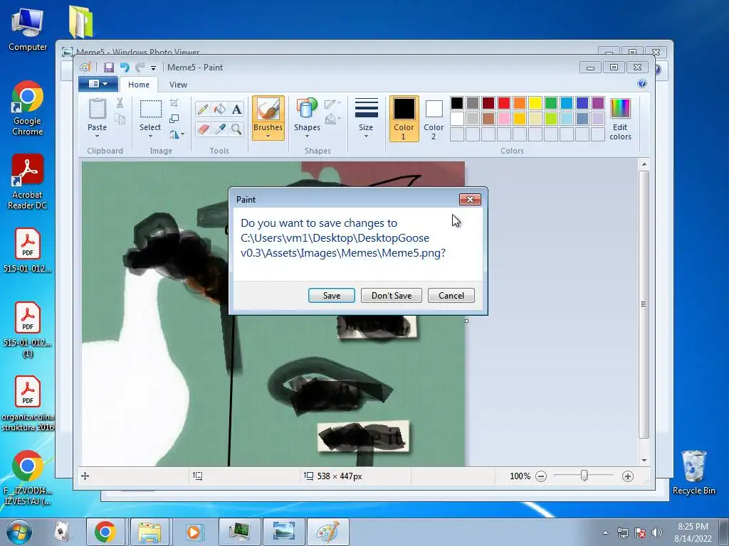Viewport: 729px width, 546px height.
Task: Pick the orange color swatch
Action: [x=520, y=102]
